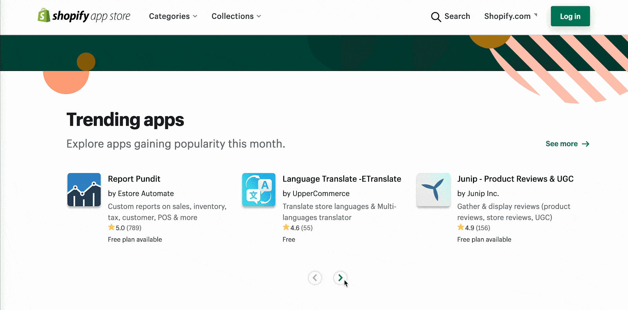Open Junip - Product Reviews & UGC title
Screen dimensions: 628x310
coord(515,179)
